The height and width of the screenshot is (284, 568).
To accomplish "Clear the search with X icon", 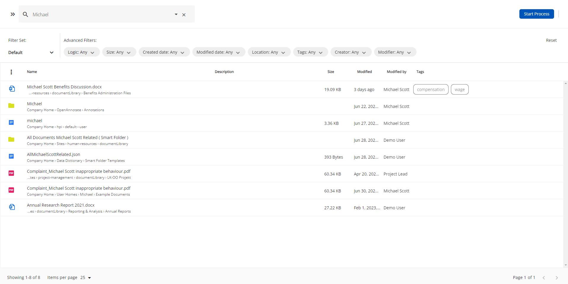I will pyautogui.click(x=184, y=15).
